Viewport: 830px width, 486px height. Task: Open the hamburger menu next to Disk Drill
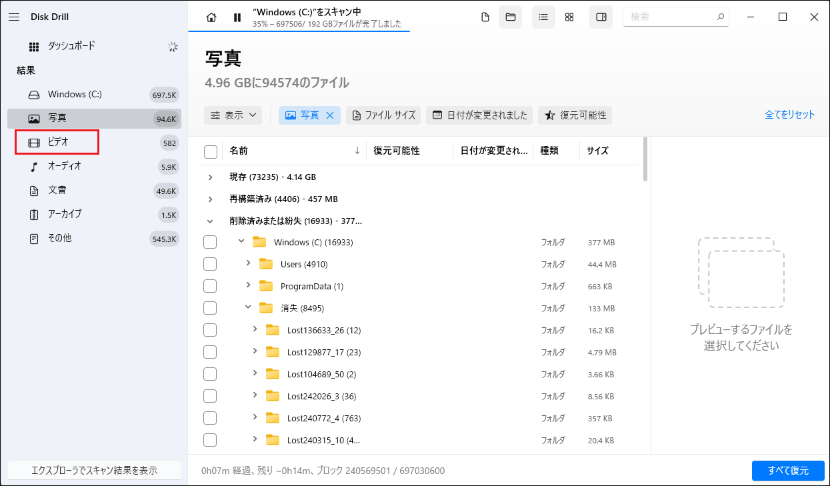[14, 17]
